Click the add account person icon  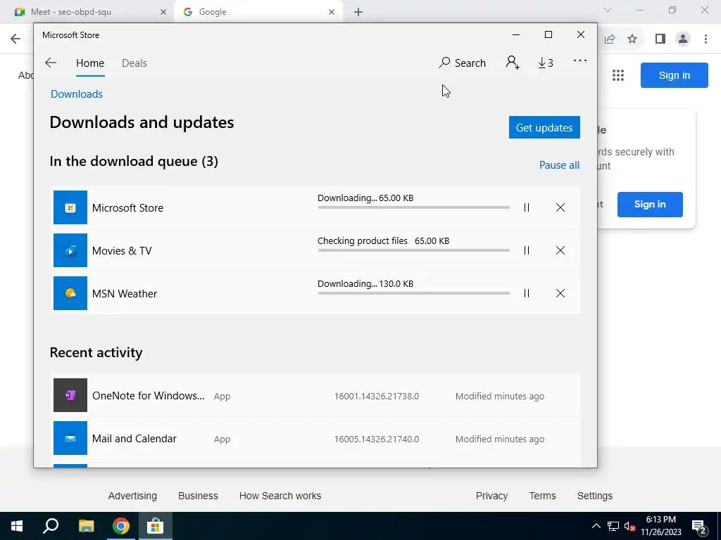513,63
